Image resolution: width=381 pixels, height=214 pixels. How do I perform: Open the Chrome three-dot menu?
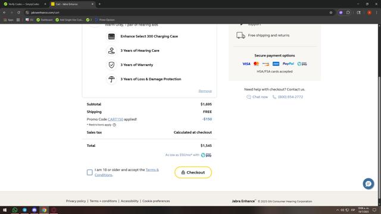coord(376,12)
